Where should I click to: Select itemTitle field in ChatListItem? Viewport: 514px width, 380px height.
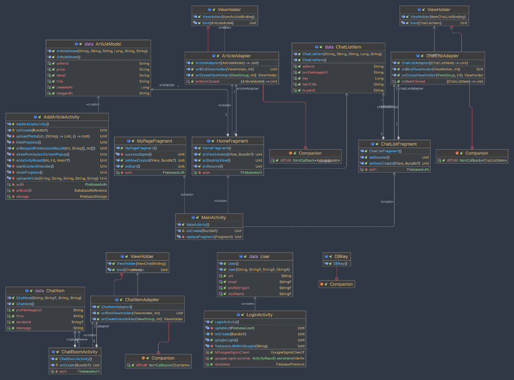click(338, 85)
